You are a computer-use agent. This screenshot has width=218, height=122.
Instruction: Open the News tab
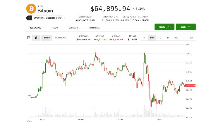tap(55, 28)
